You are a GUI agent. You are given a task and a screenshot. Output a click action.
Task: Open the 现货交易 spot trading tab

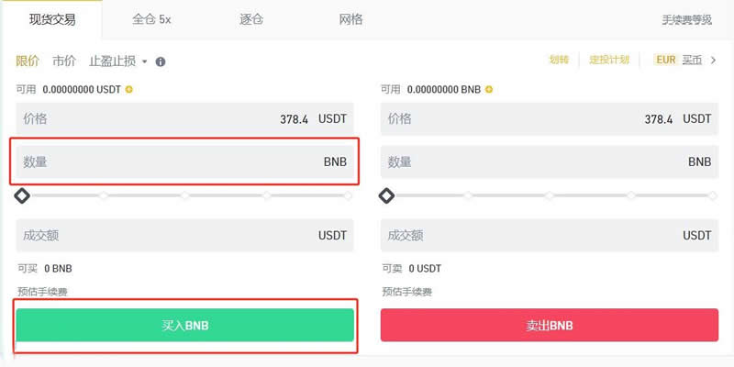[52, 19]
